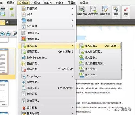Click the send email envelope icon

[x=3, y=14]
